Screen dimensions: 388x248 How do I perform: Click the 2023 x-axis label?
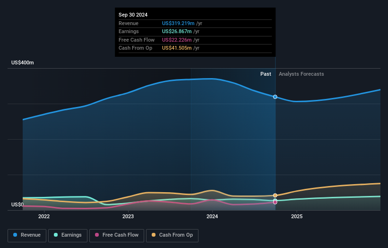tap(128, 217)
